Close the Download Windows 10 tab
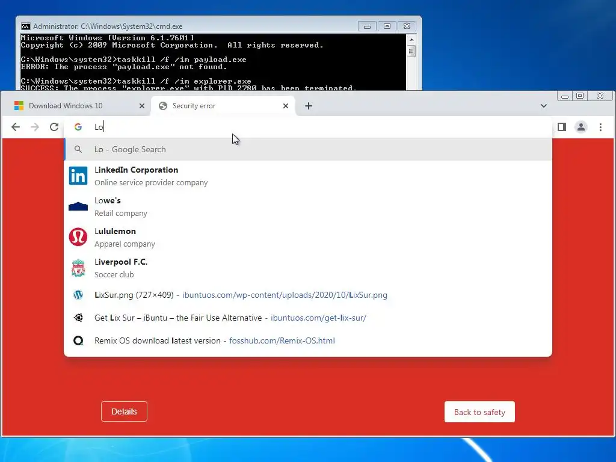This screenshot has height=462, width=616. [142, 106]
